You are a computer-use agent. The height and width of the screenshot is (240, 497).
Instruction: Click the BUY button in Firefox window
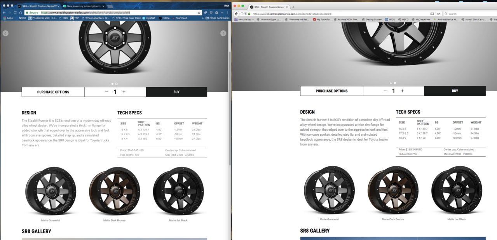point(455,91)
